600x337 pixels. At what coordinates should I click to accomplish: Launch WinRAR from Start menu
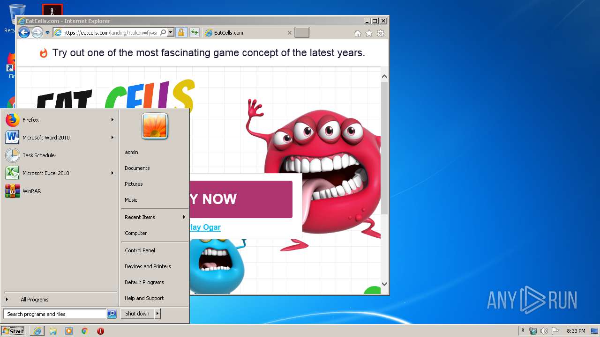tap(60, 191)
